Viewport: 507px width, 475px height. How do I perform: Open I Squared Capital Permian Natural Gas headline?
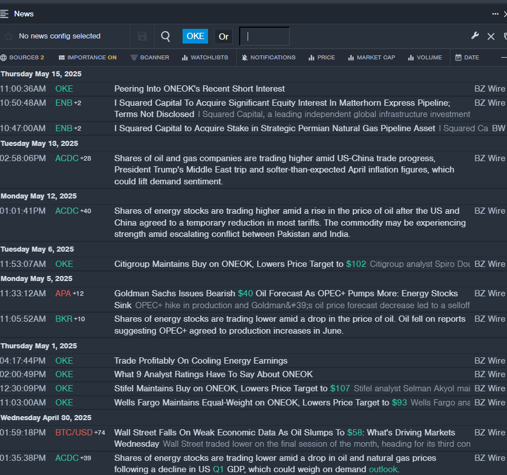click(275, 128)
